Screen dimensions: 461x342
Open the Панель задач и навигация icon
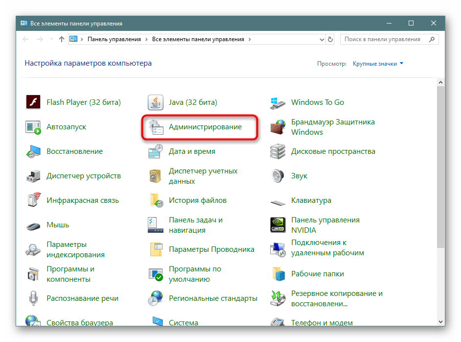156,225
